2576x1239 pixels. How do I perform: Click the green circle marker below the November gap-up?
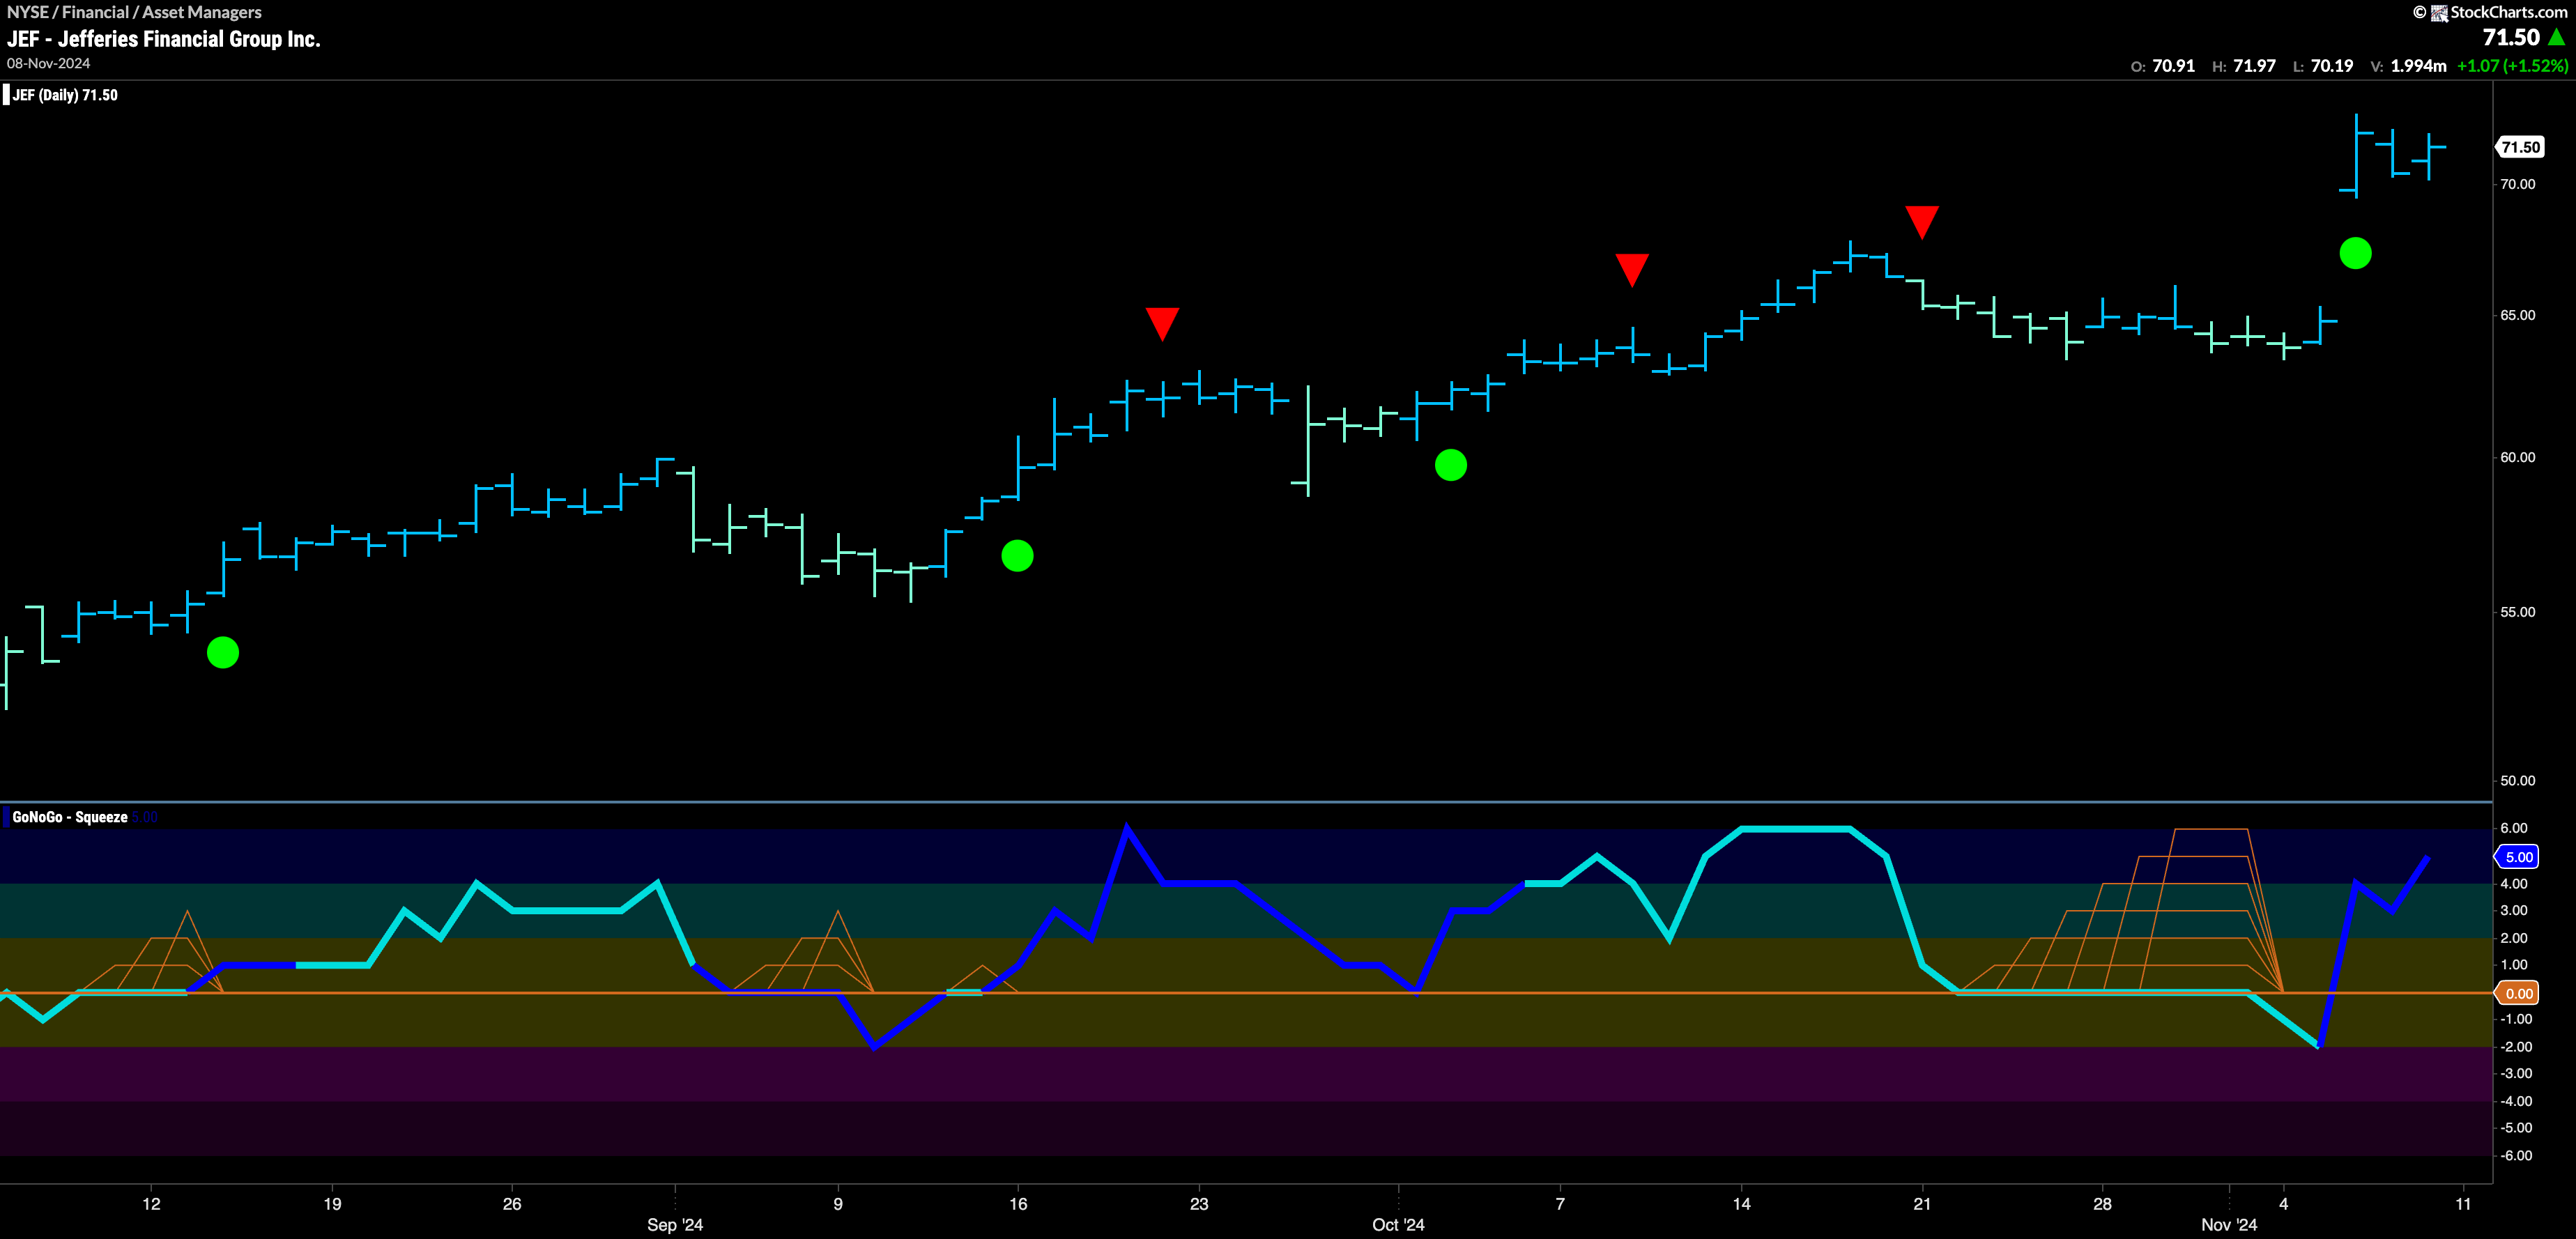pos(2355,253)
